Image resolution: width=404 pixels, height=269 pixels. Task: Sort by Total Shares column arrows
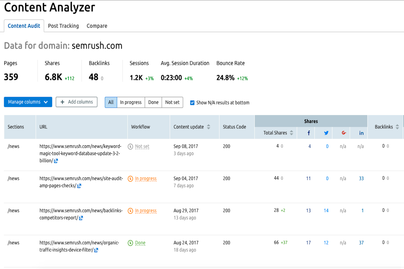click(x=292, y=133)
